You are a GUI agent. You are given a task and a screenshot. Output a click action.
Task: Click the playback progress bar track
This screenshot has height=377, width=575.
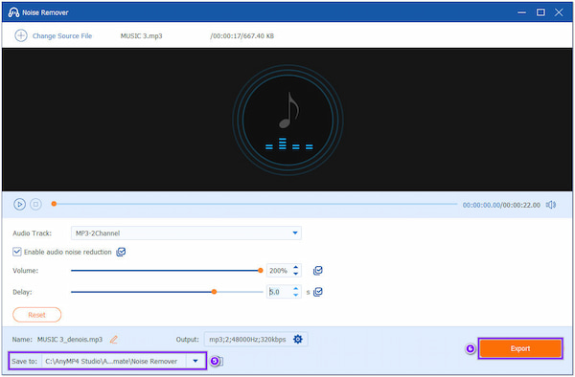[x=255, y=204]
